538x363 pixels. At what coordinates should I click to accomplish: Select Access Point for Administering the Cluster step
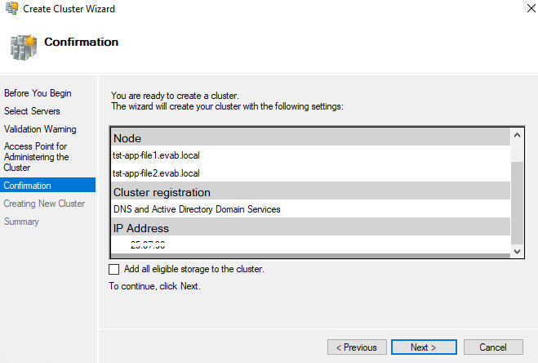37,156
